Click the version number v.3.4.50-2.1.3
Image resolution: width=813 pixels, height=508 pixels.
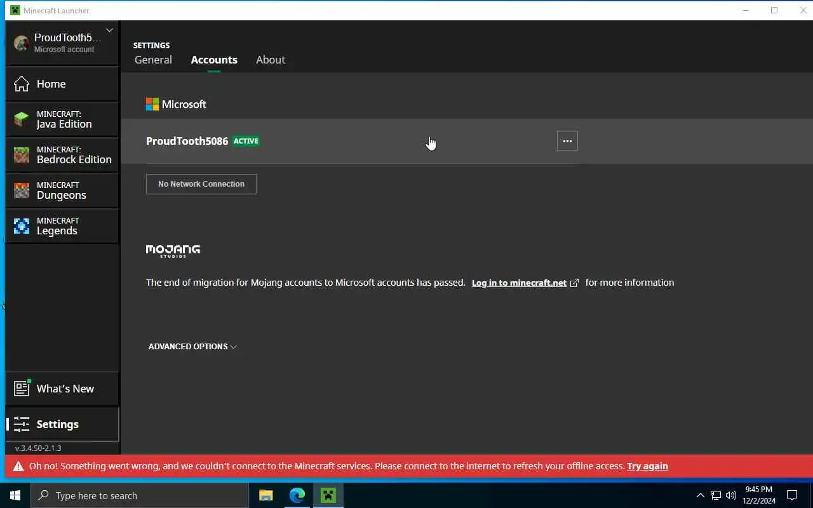[38, 448]
